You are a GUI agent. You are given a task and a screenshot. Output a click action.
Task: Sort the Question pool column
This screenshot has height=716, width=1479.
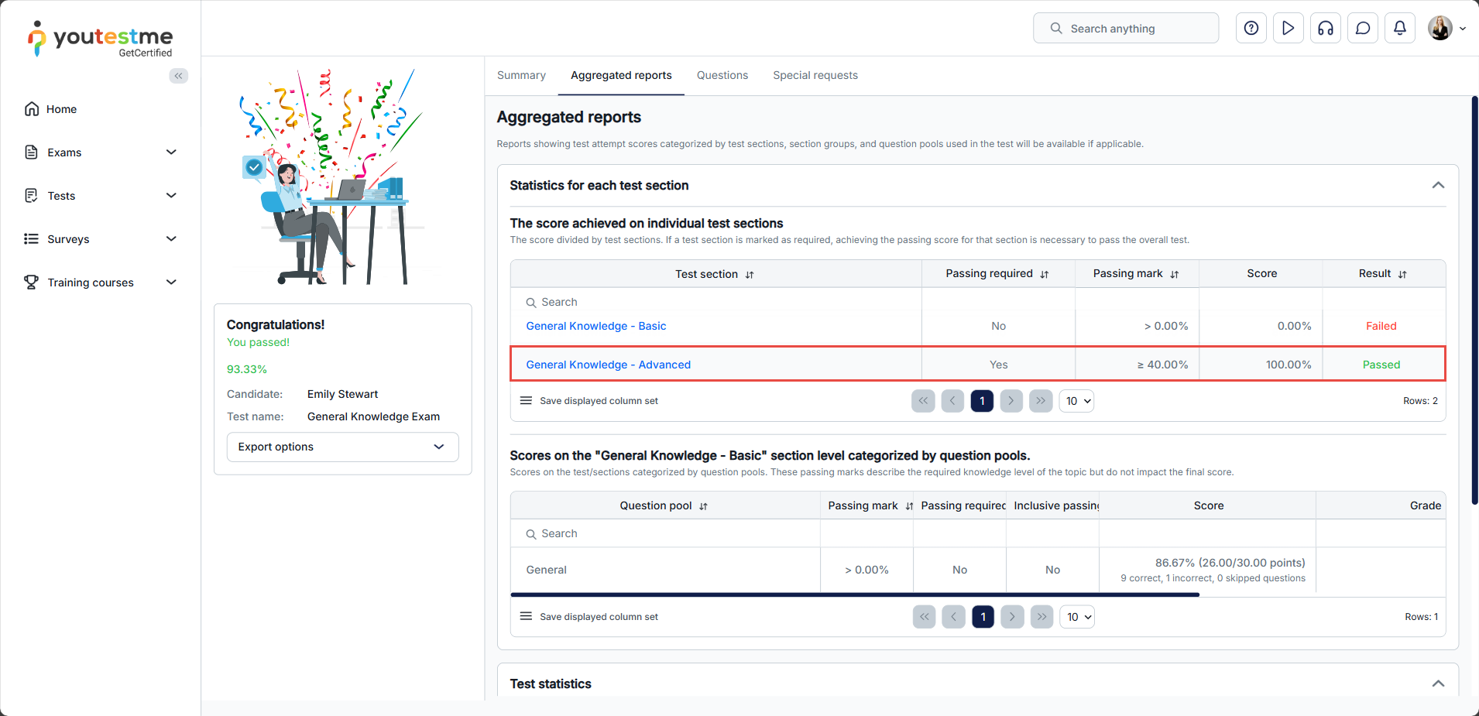703,506
